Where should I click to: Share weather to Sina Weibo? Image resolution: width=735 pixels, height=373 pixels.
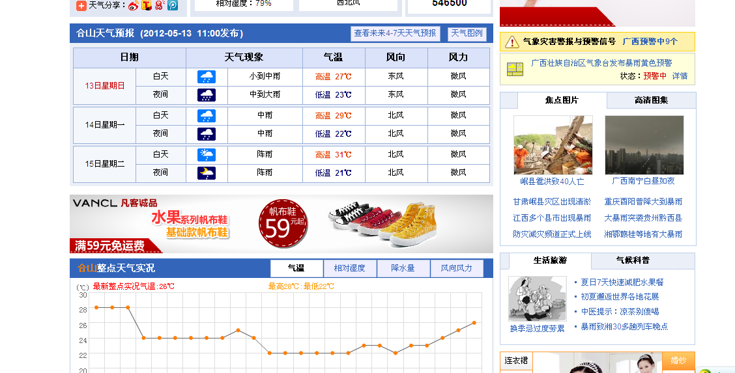(x=133, y=6)
